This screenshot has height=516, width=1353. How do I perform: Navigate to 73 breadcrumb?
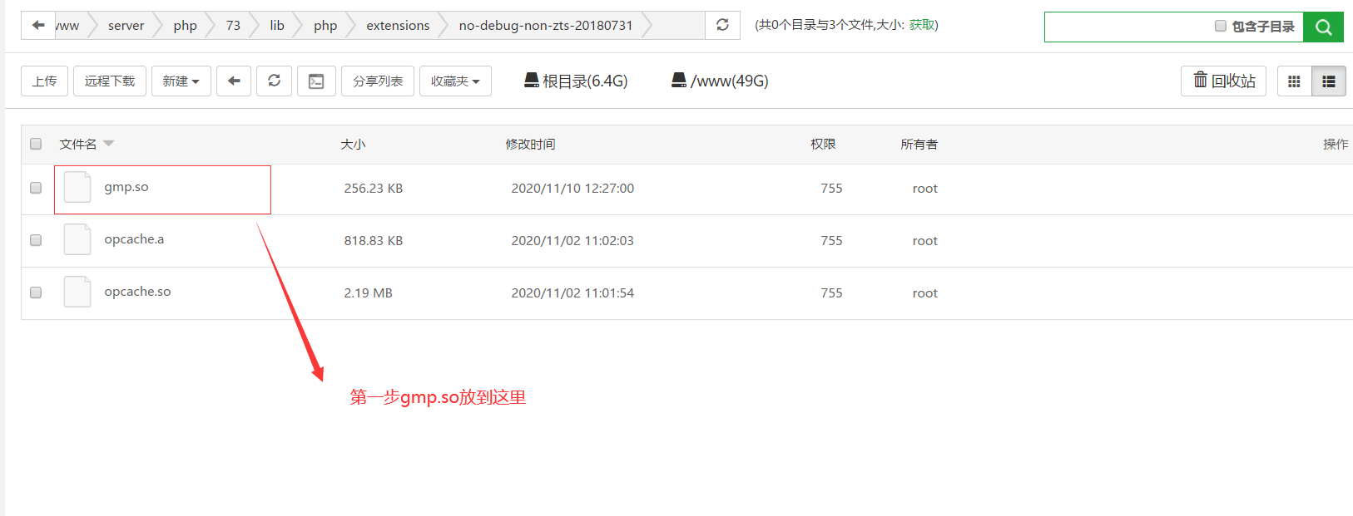(x=233, y=26)
